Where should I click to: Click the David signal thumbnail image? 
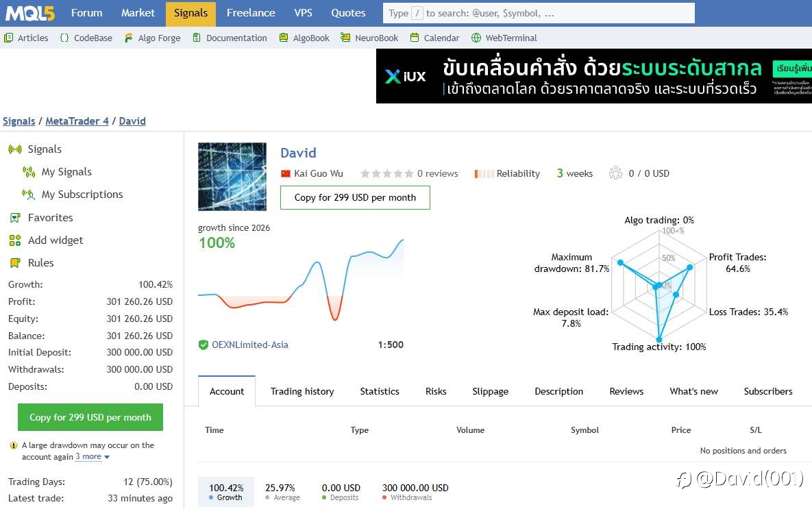[x=232, y=177]
